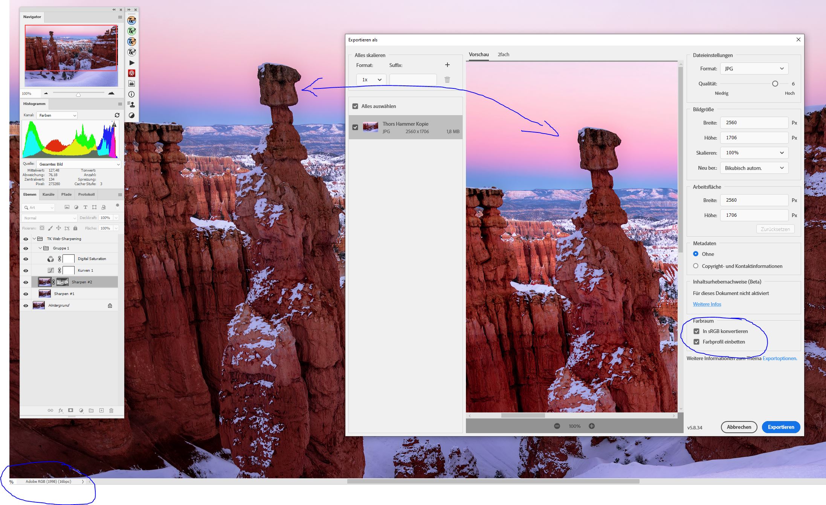
Task: Select the Thors Hammer Kopie thumbnail
Action: [x=371, y=127]
